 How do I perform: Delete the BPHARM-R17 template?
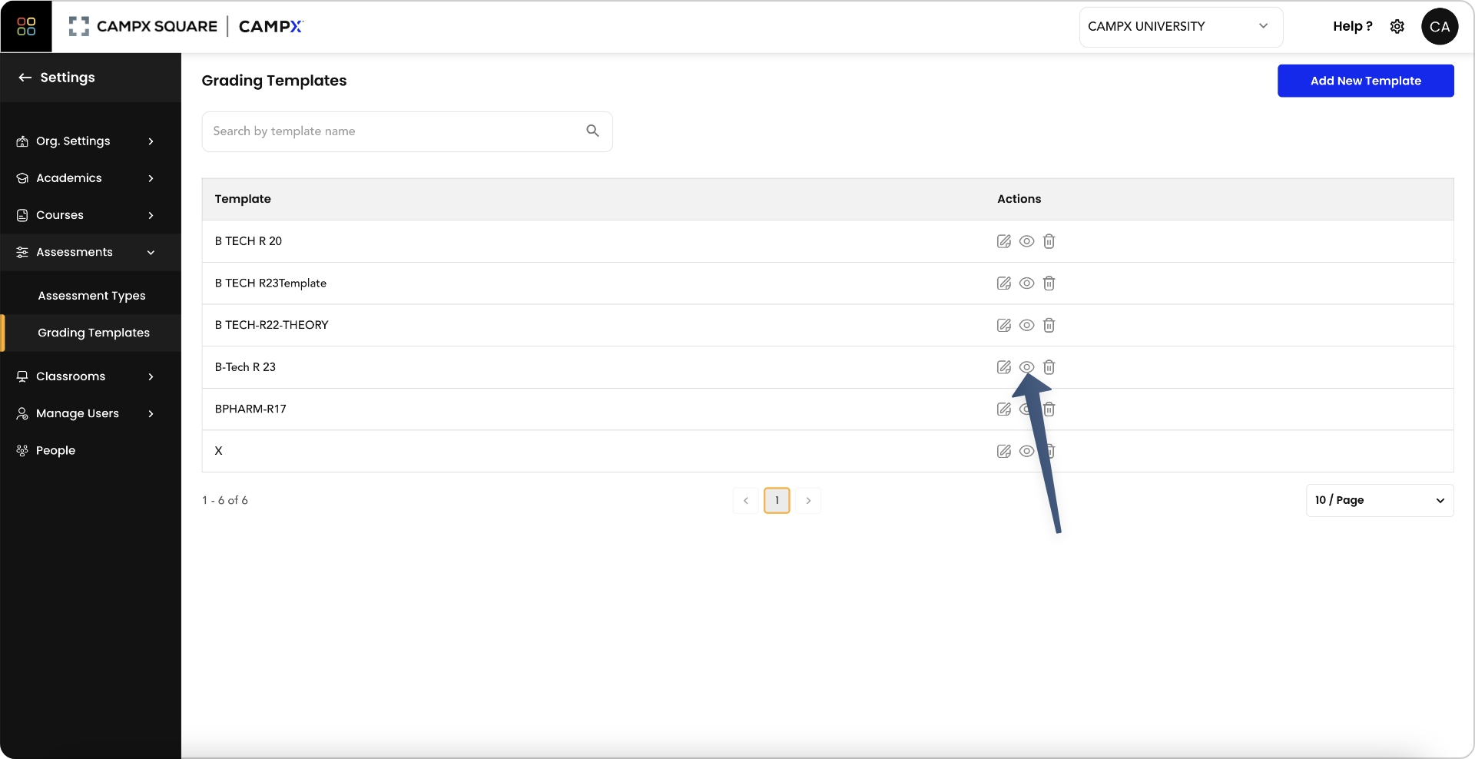tap(1049, 409)
